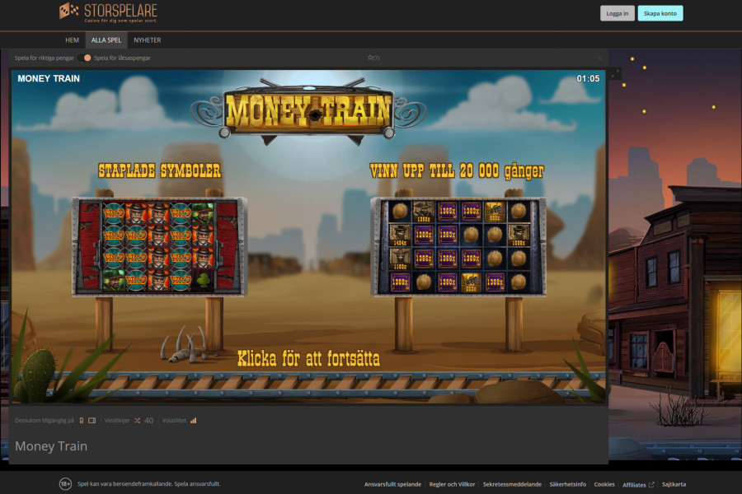Open the HEM navigation tab
The width and height of the screenshot is (742, 494).
pos(72,40)
